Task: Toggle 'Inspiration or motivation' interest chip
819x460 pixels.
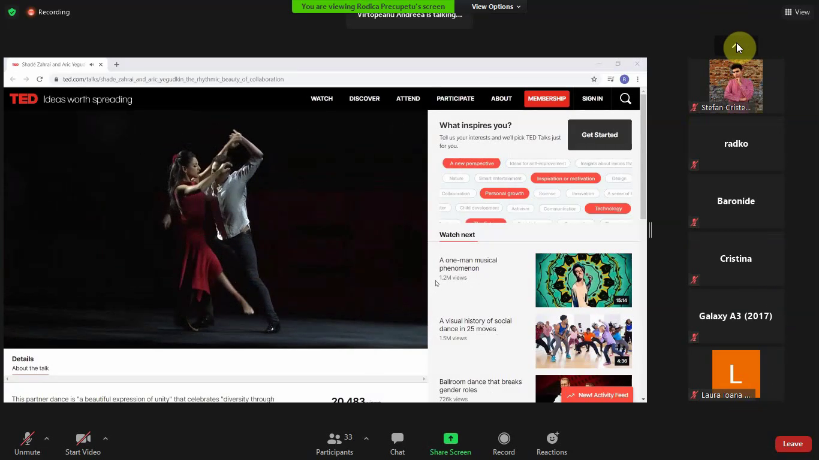Action: [566, 178]
